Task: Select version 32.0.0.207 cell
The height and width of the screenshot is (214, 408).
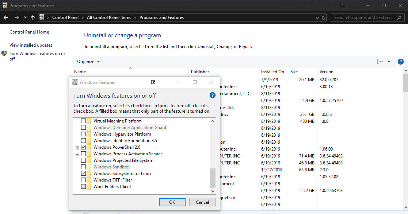Action: [329, 80]
